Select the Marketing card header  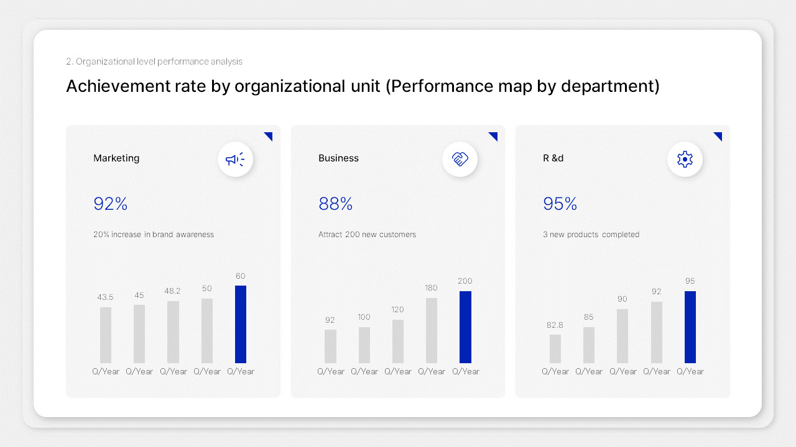tap(116, 158)
